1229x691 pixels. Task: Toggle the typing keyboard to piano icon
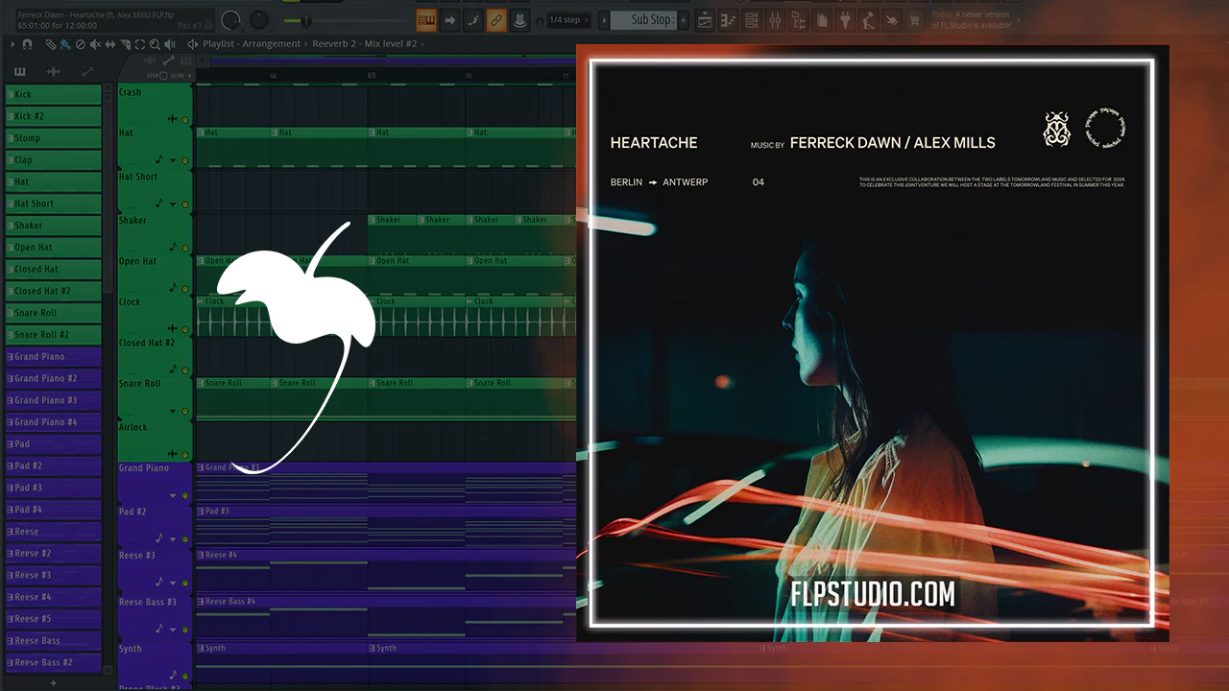(427, 19)
